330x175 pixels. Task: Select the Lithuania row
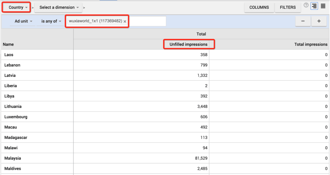pos(165,106)
